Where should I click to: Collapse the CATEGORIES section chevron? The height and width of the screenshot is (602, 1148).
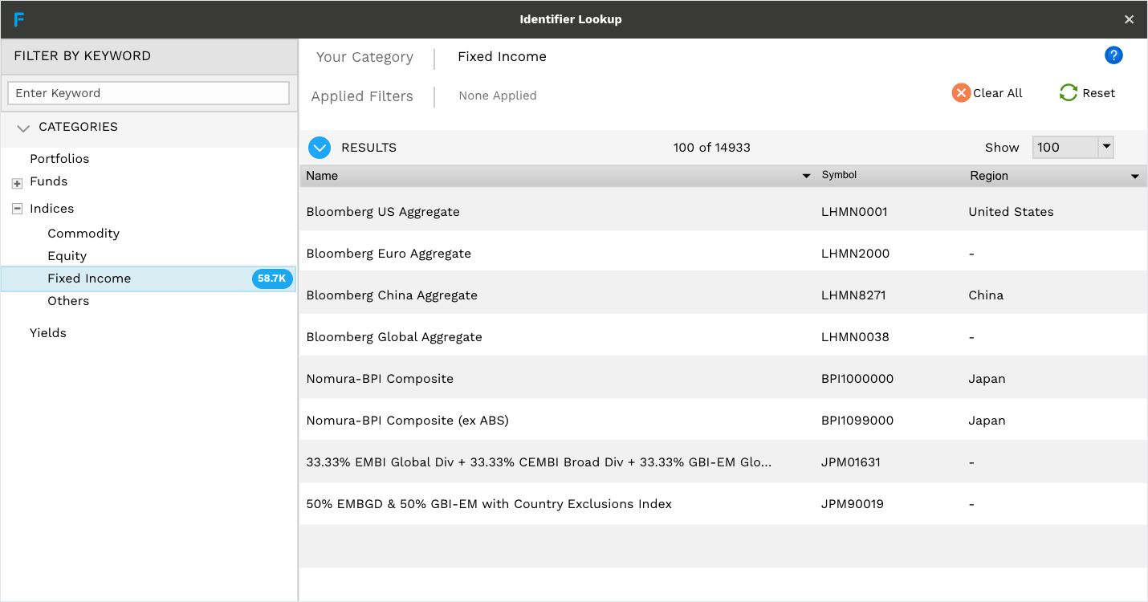(23, 128)
